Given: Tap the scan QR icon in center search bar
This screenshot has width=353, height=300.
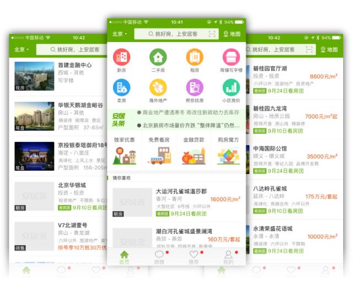Looking at the screenshot, I should [212, 34].
